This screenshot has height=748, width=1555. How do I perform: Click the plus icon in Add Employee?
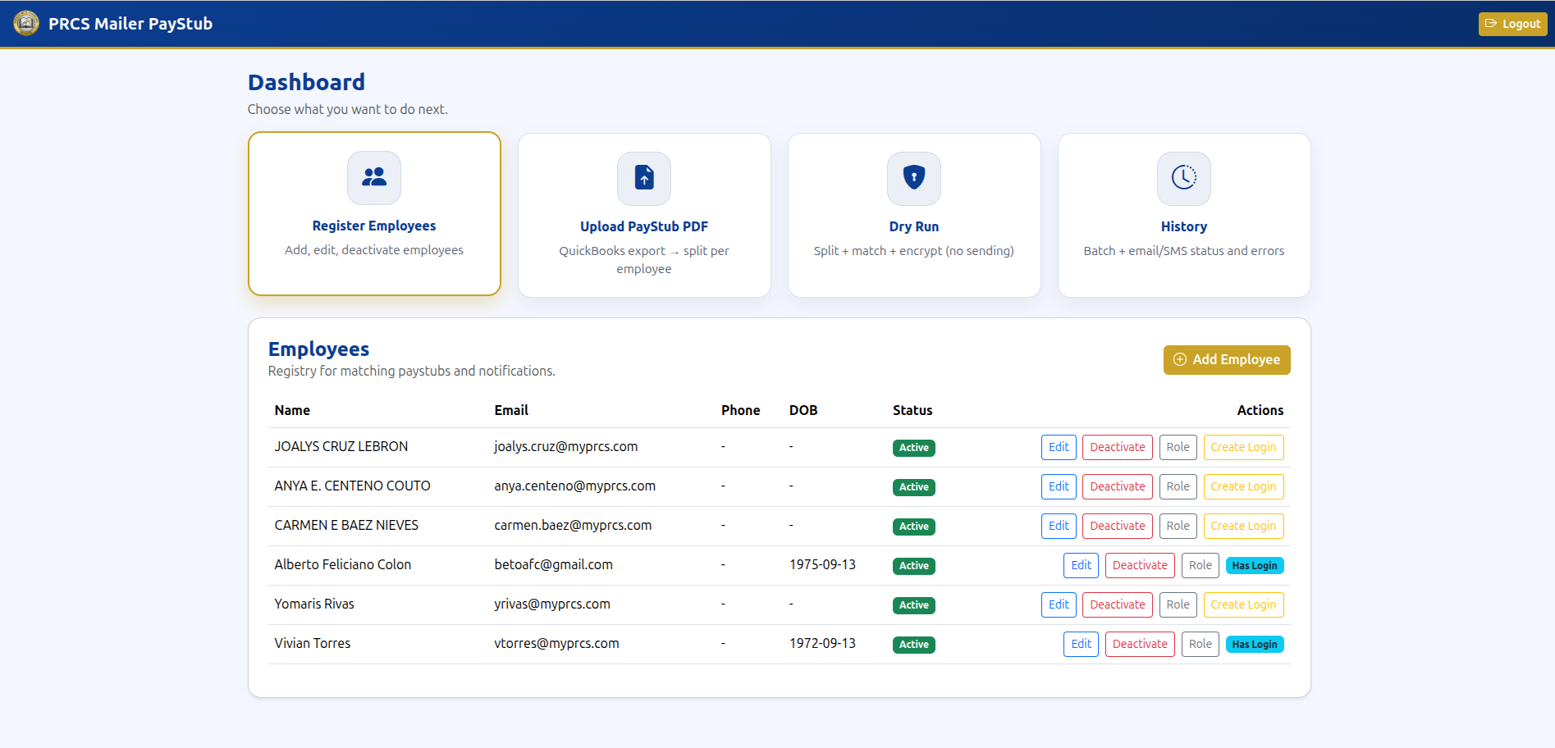tap(1180, 359)
